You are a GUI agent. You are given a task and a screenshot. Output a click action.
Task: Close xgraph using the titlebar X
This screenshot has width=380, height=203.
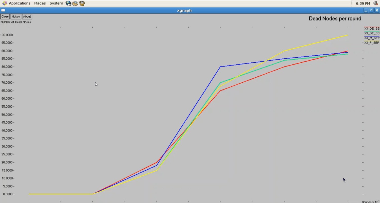click(377, 10)
